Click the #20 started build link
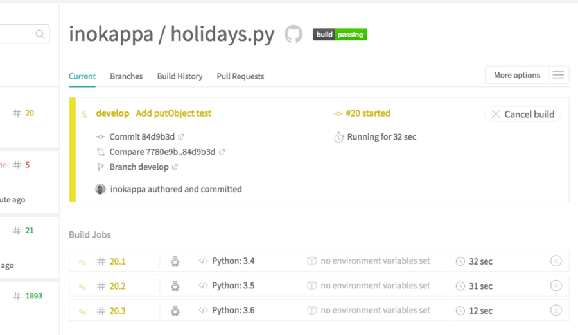 368,113
